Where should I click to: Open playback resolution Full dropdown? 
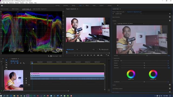(95, 50)
